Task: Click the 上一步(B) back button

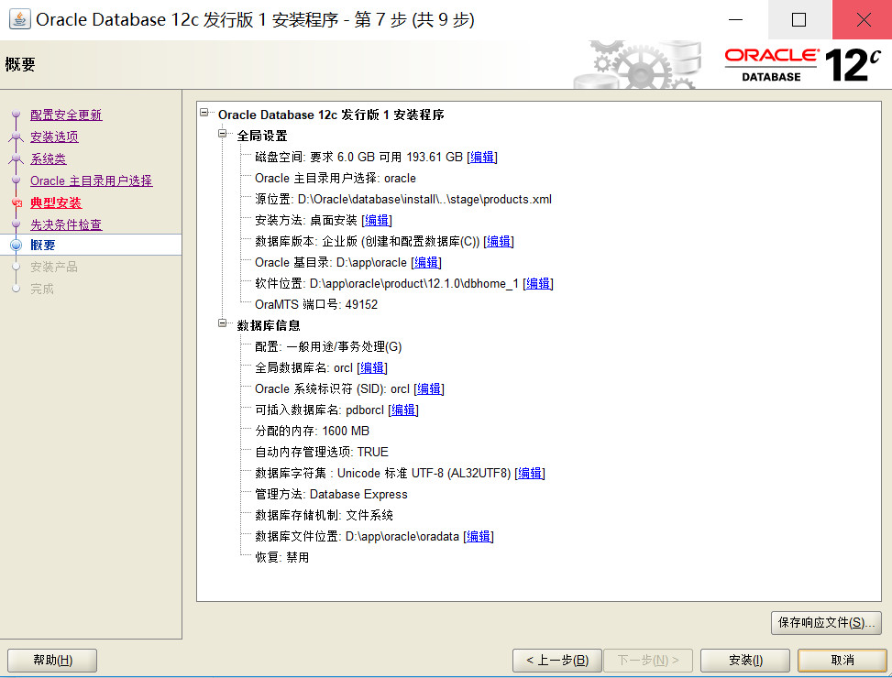Action: [x=557, y=661]
